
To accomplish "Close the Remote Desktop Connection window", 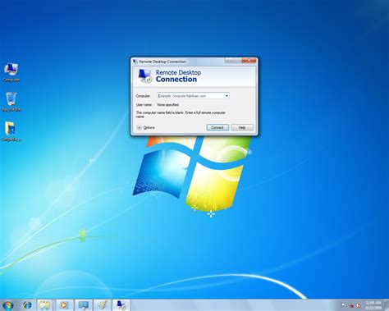I will coord(249,61).
